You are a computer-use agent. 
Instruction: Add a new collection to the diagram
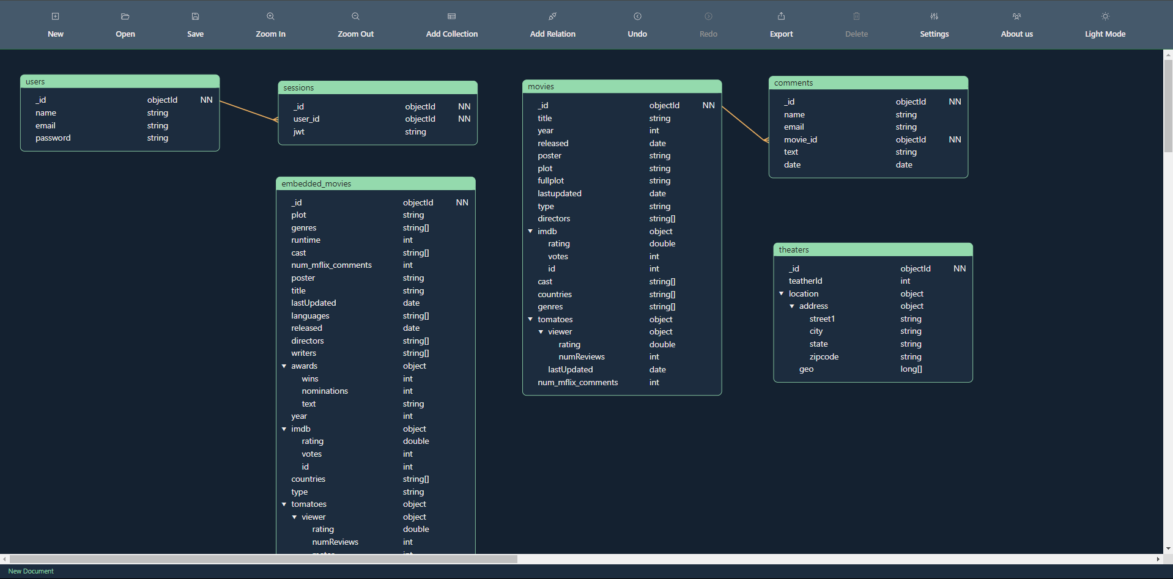pyautogui.click(x=451, y=17)
